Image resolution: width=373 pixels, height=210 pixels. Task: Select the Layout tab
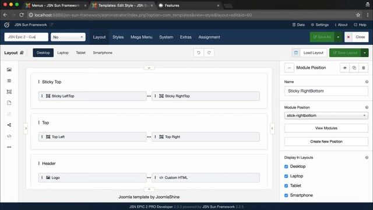[x=99, y=37]
